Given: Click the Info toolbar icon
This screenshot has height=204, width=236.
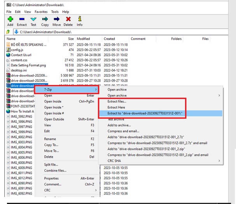Looking at the screenshot, I should 80,19.
